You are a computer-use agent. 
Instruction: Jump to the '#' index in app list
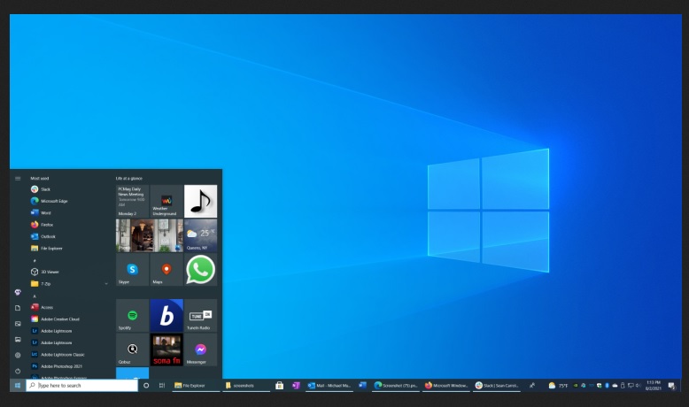35,260
